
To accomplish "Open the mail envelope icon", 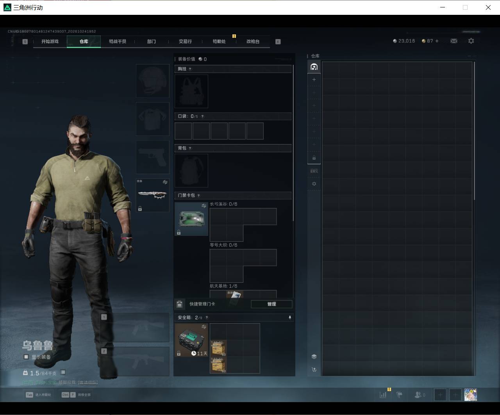I will click(x=454, y=41).
